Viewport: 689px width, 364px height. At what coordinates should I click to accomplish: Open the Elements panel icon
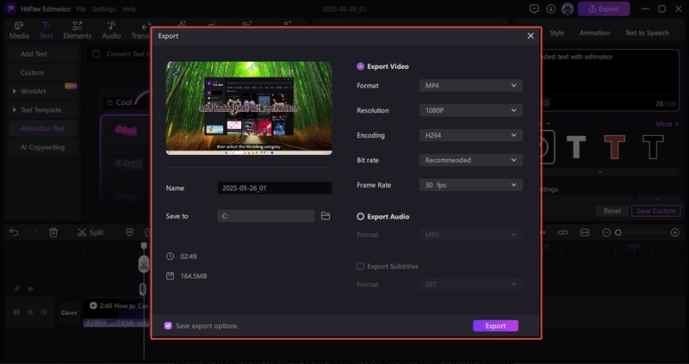pos(78,31)
